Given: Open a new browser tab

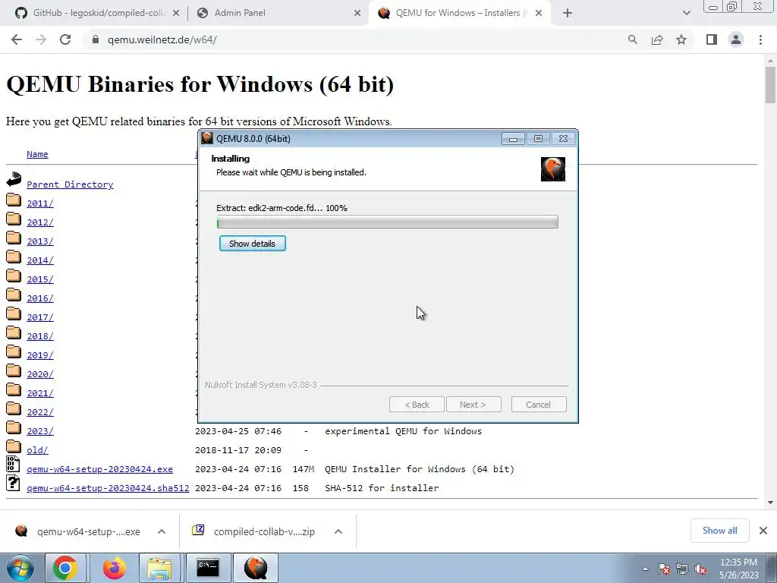Looking at the screenshot, I should (568, 13).
